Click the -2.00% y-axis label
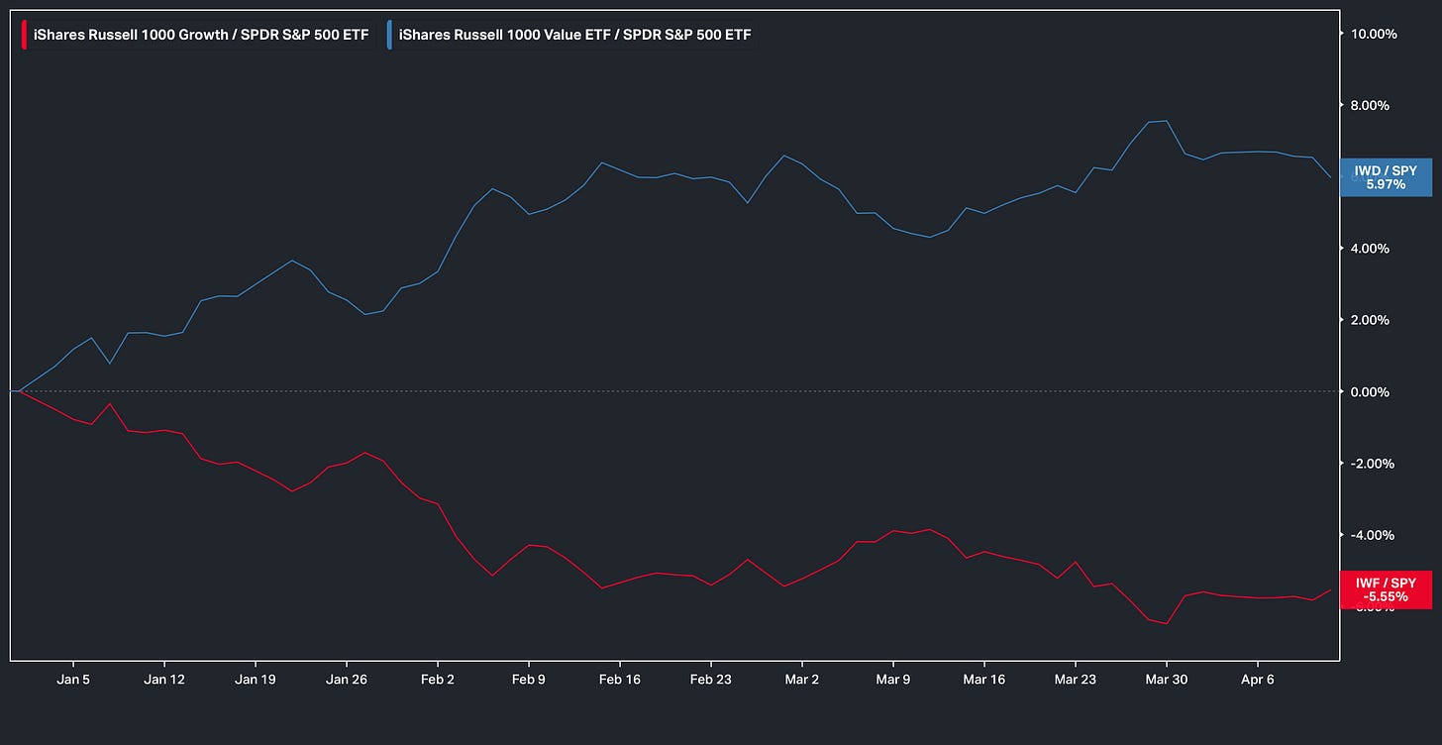This screenshot has height=745, width=1442. 1372,464
